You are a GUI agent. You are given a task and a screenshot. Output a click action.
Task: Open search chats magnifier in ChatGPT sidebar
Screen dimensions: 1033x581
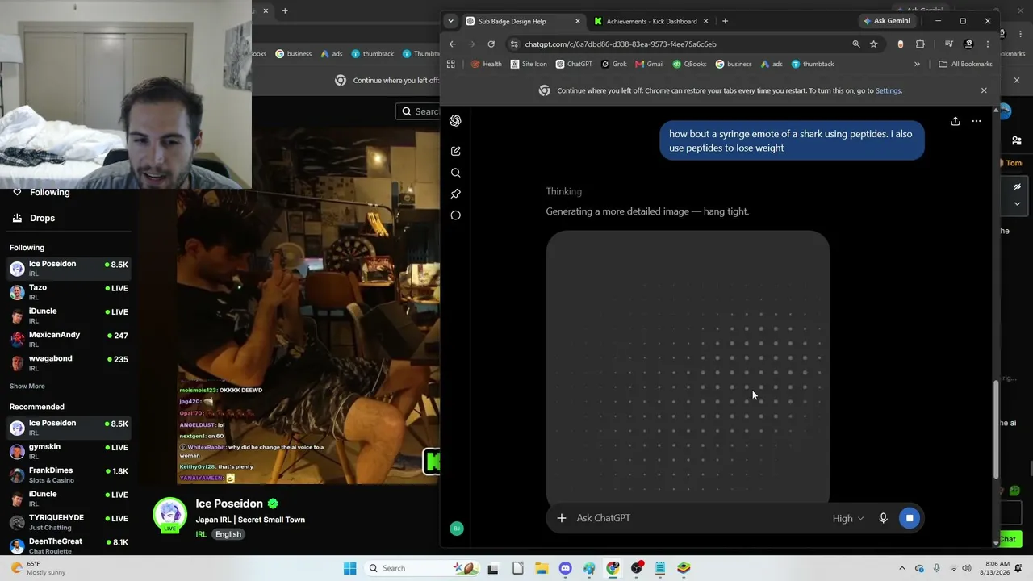tap(455, 173)
